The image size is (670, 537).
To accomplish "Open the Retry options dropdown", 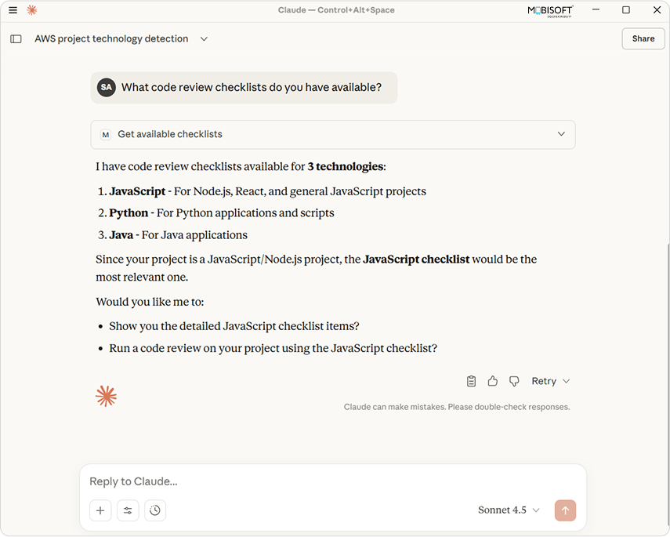I will tap(567, 381).
